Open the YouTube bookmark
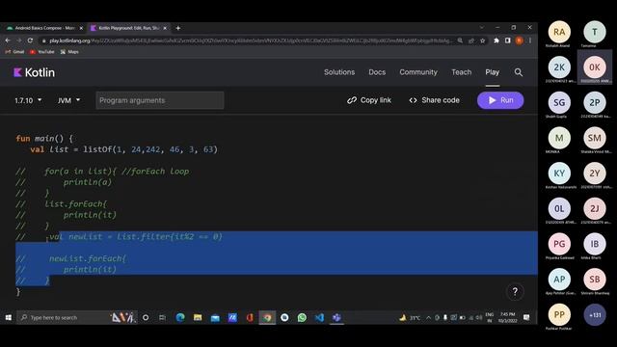The image size is (617, 347). (42, 51)
